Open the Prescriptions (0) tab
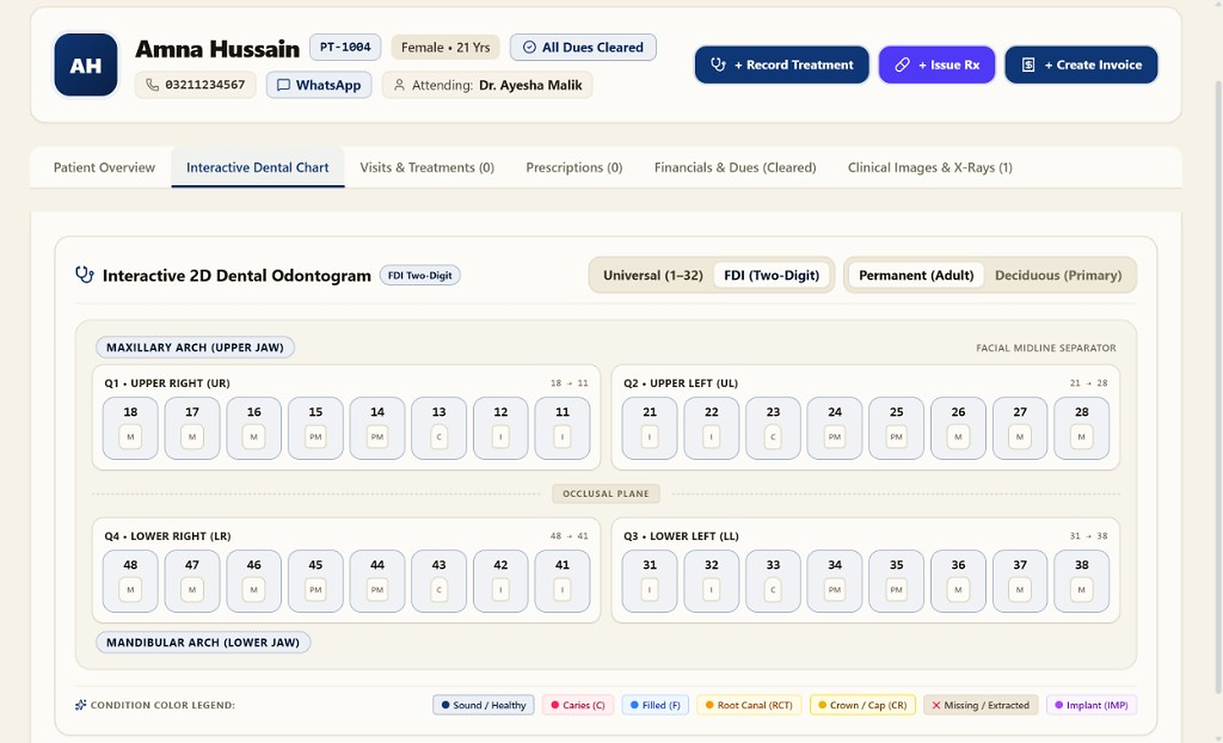The height and width of the screenshot is (743, 1223). coord(574,167)
